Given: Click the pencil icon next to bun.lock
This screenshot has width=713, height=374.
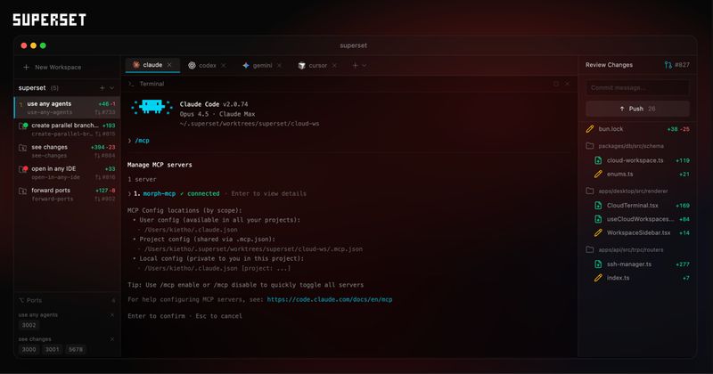Looking at the screenshot, I should click(x=590, y=129).
